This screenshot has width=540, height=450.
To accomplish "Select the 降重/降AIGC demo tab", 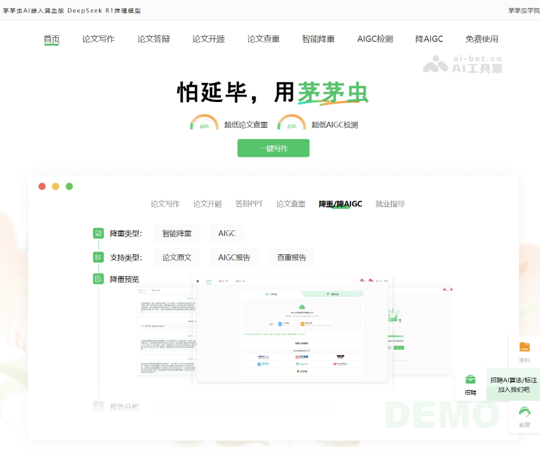I will click(x=340, y=204).
